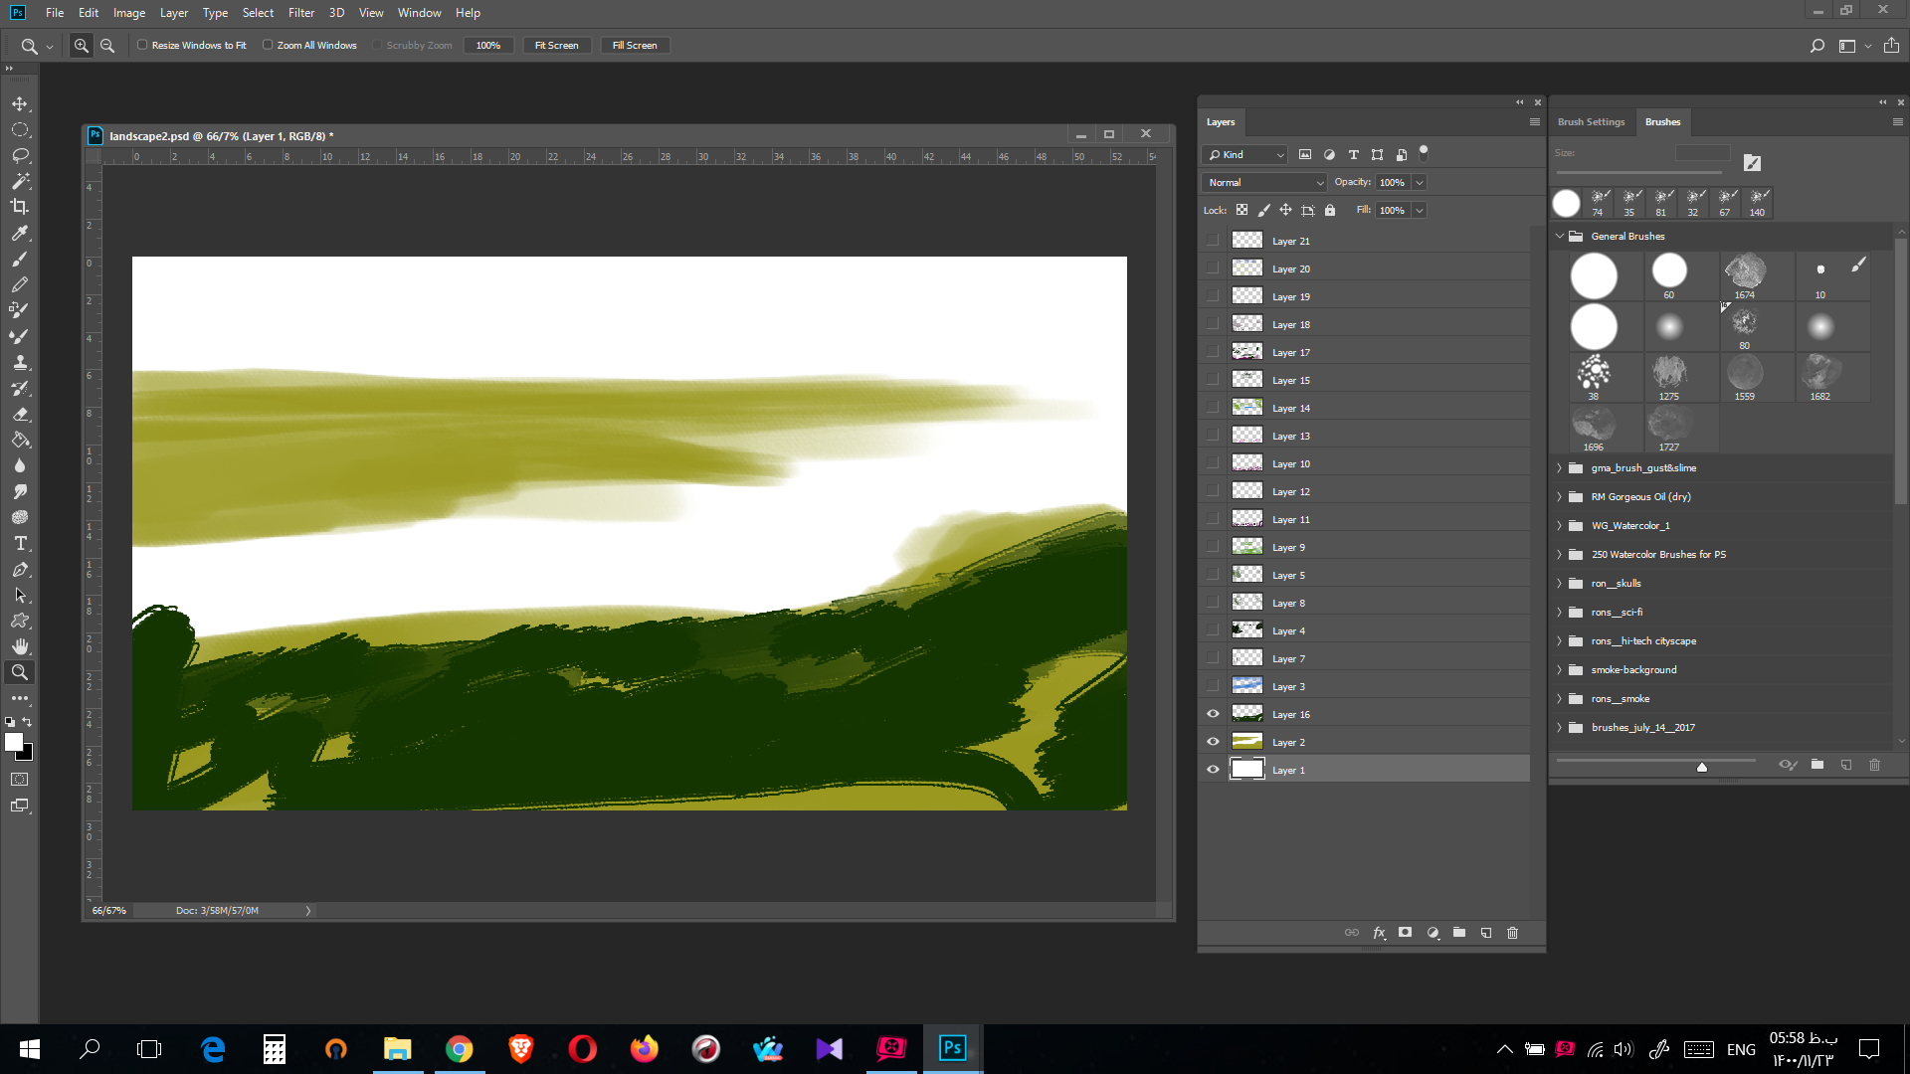Create a new layer group
Image resolution: width=1910 pixels, height=1074 pixels.
pos(1459,933)
